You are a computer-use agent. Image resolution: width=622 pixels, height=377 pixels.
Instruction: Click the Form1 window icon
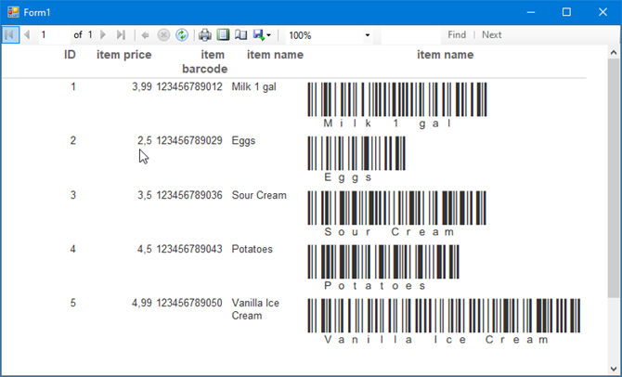(13, 12)
